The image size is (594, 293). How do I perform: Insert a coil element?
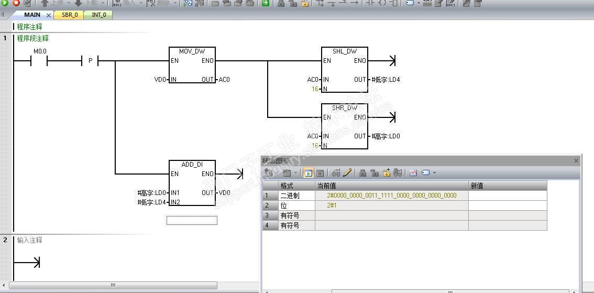click(x=382, y=3)
